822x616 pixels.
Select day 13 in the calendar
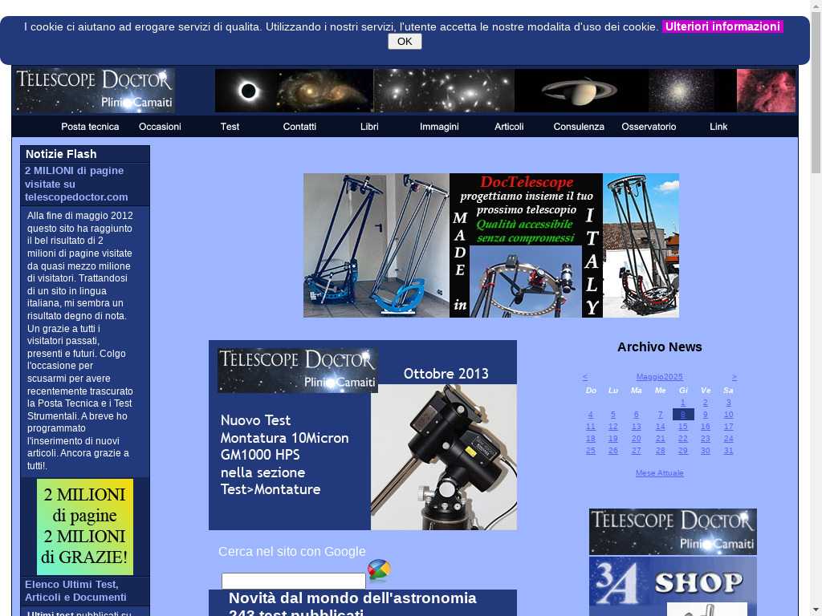click(636, 427)
